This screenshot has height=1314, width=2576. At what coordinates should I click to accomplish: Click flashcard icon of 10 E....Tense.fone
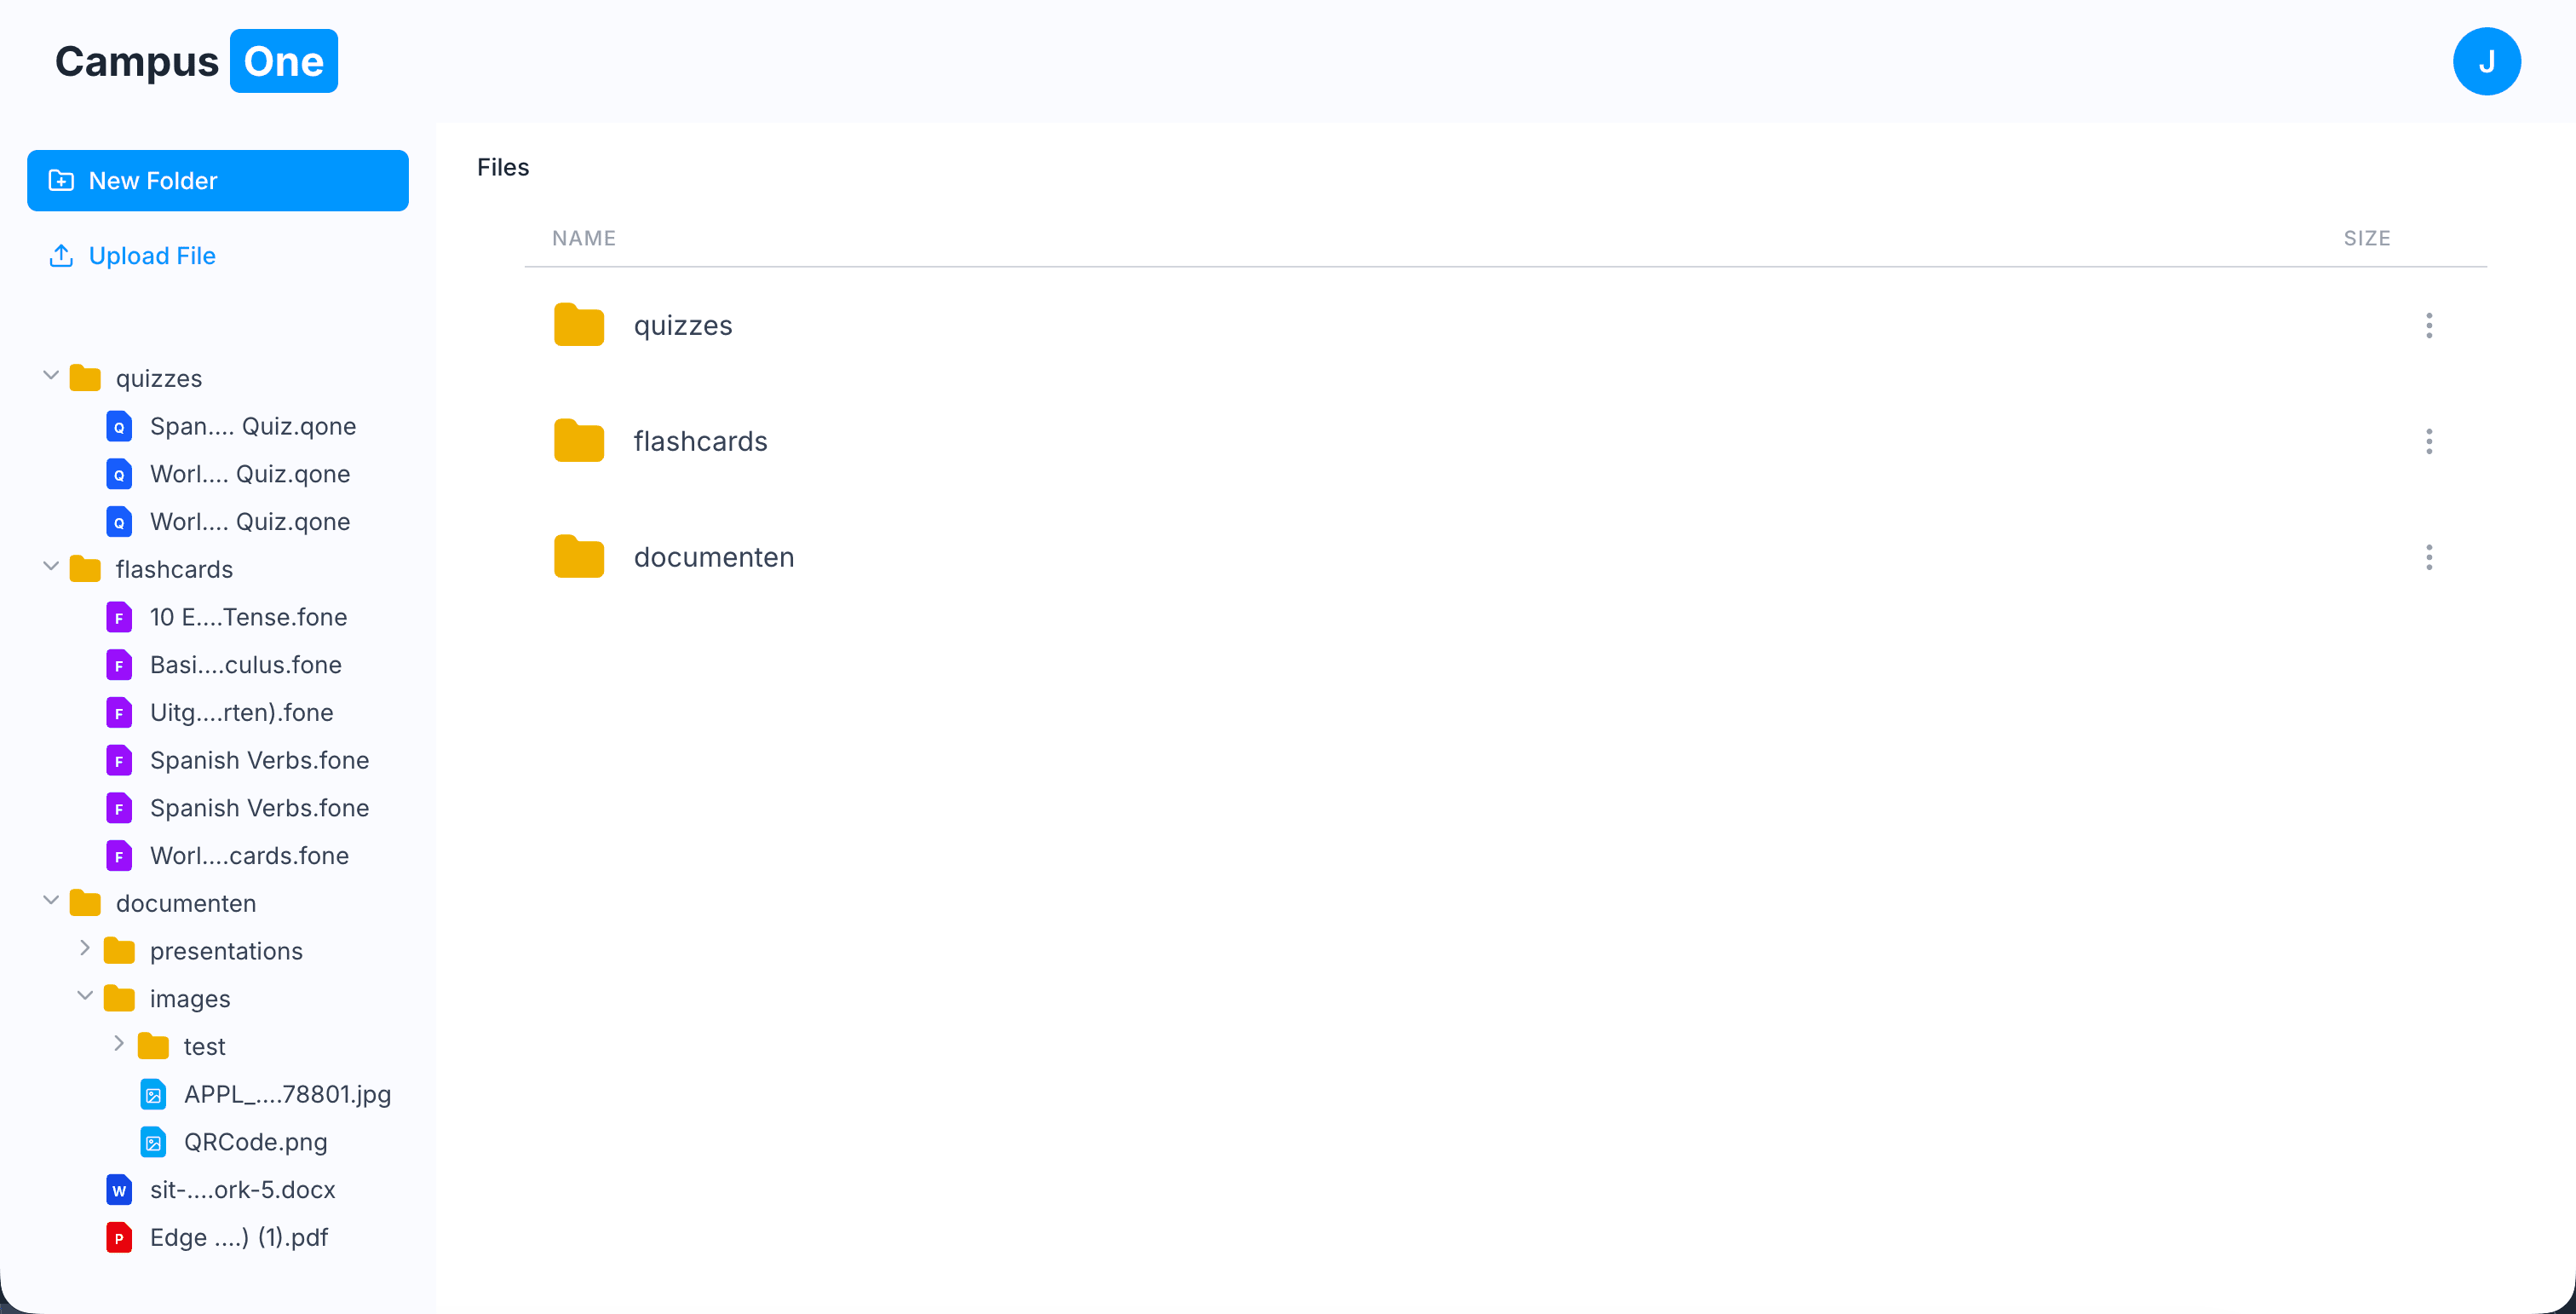coord(119,617)
